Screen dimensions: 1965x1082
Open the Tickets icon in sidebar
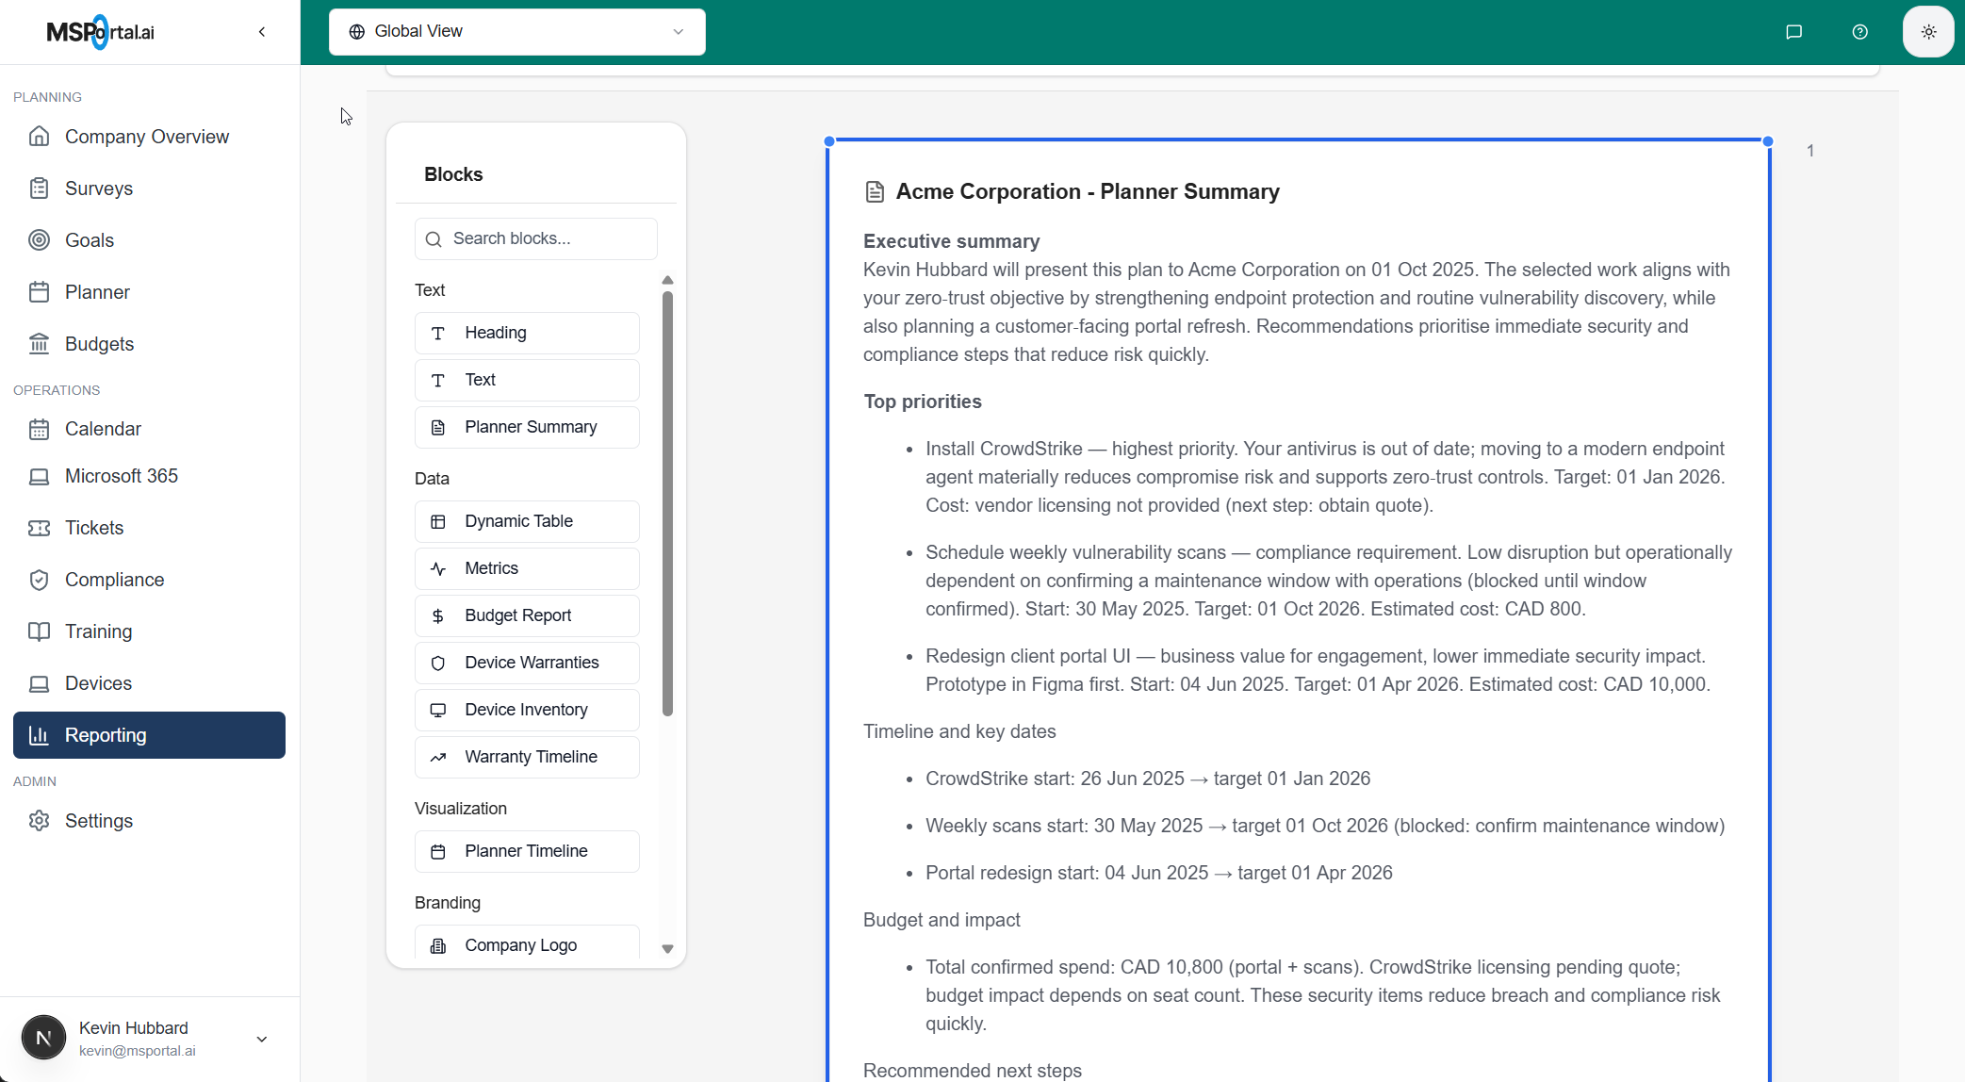pyautogui.click(x=39, y=528)
